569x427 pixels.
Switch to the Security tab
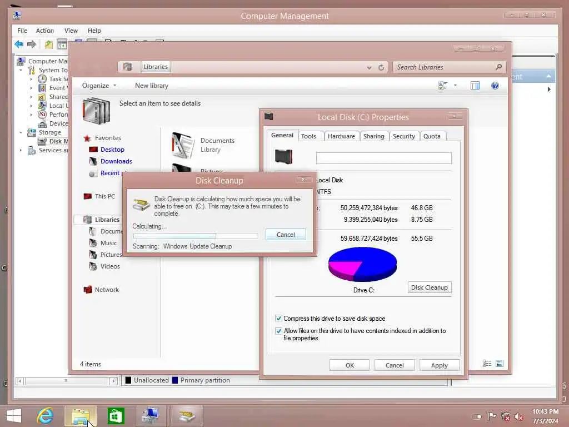[404, 136]
